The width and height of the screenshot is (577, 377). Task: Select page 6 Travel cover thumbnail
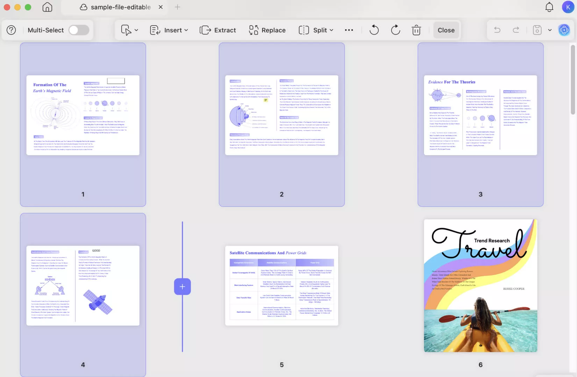click(480, 286)
